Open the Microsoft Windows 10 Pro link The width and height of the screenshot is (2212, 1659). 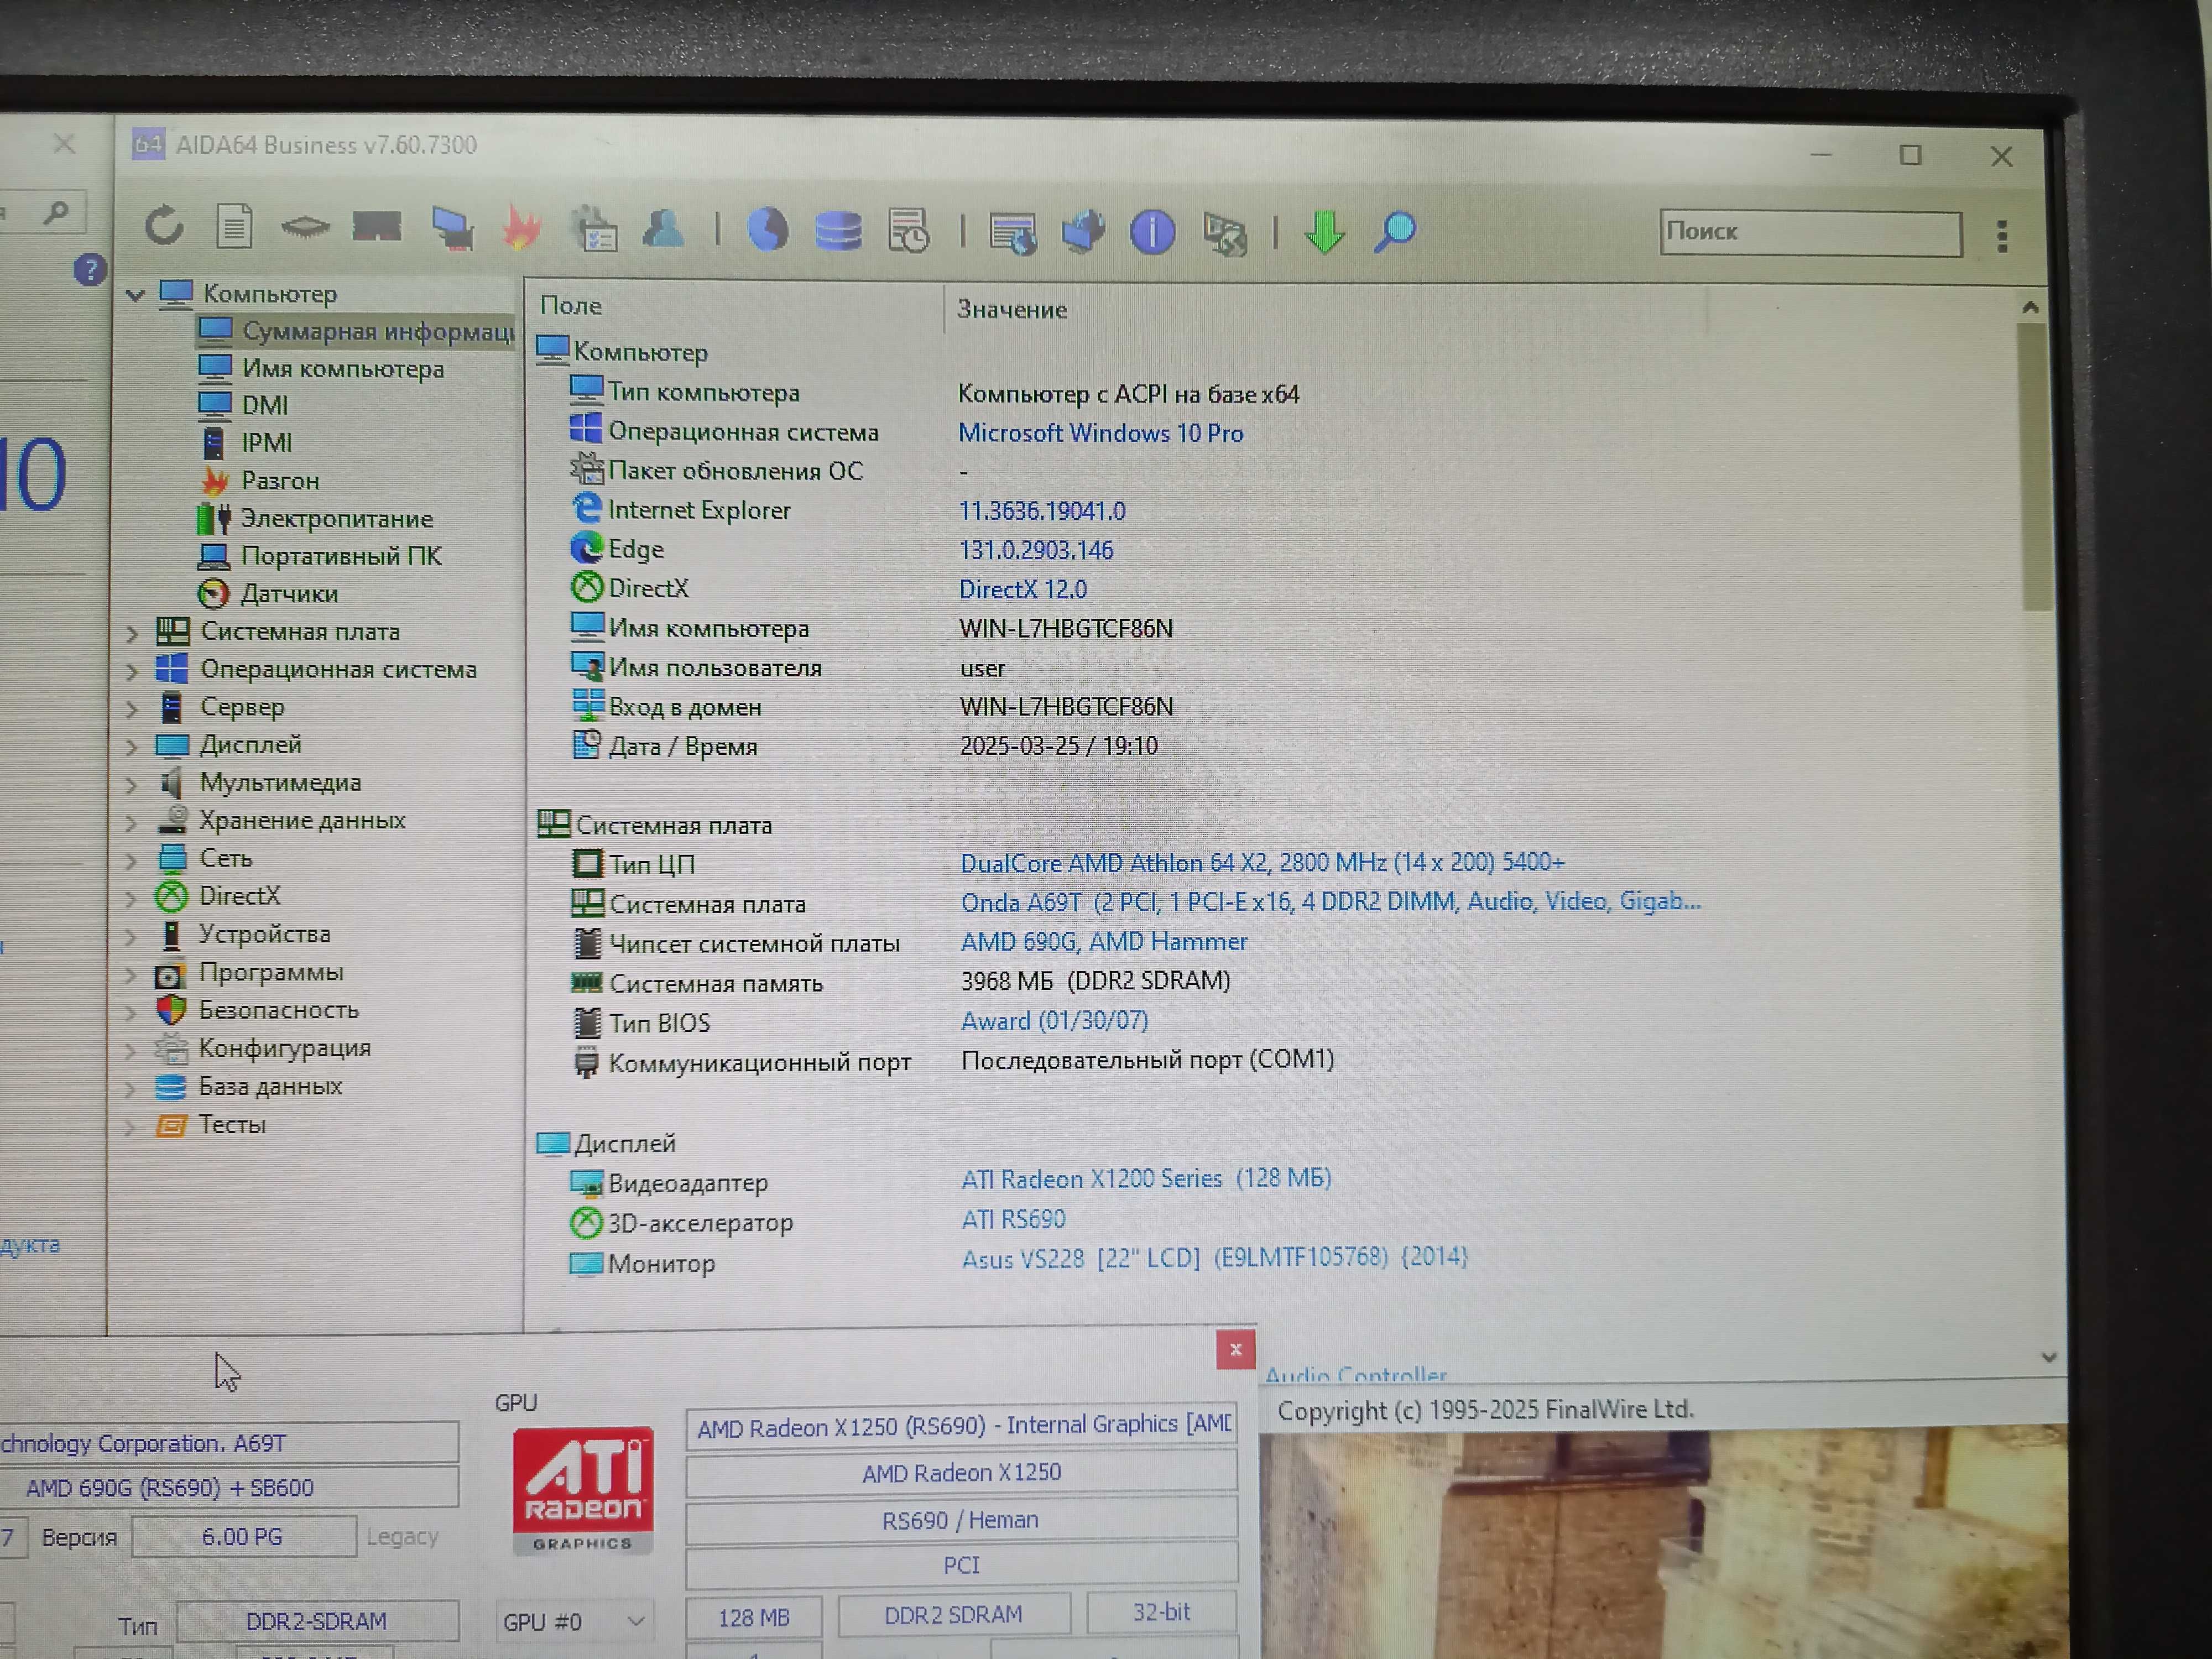[1101, 433]
